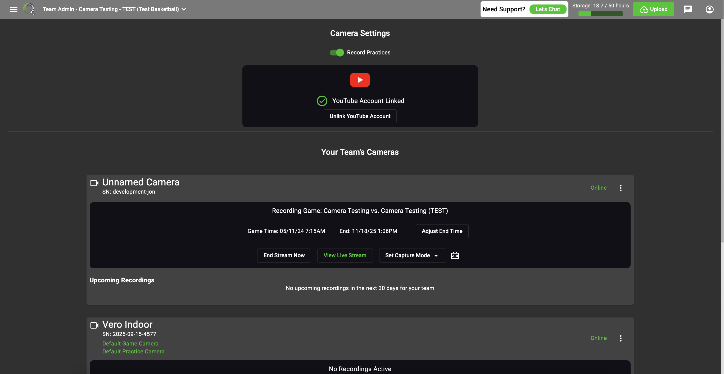
Task: Expand the team selector dropdown chevron
Action: pyautogui.click(x=184, y=9)
